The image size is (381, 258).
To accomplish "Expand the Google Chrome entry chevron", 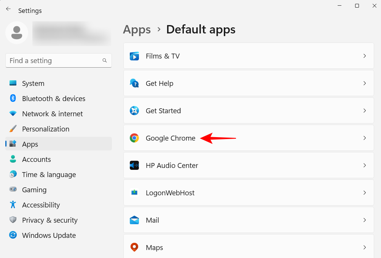I will [x=365, y=138].
